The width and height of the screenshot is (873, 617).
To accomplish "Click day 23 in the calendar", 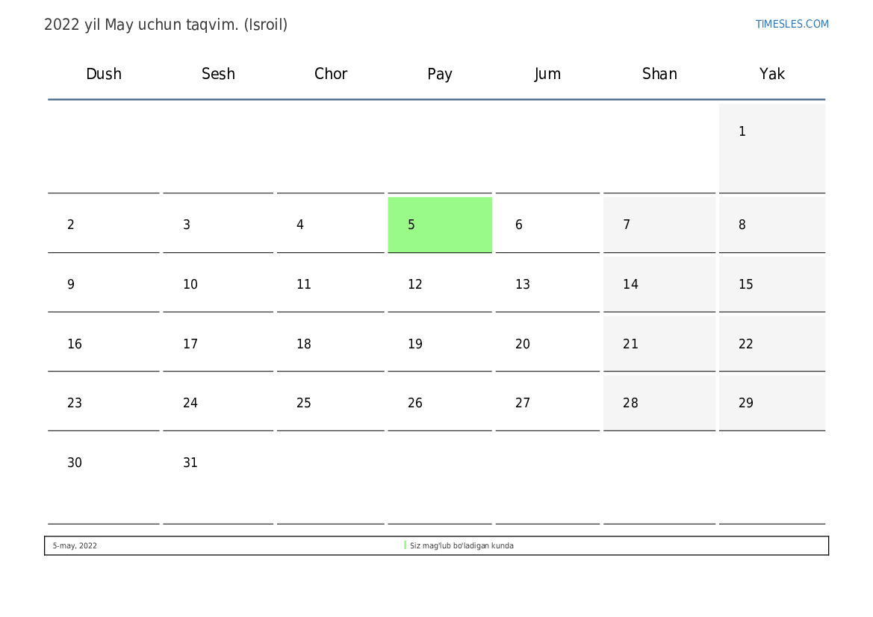I will point(104,403).
